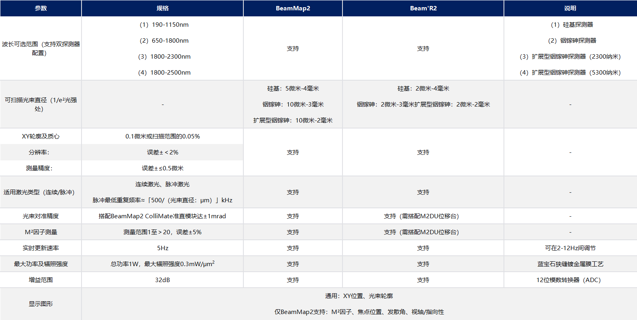Click the 硅基：2微米-4毫米 Beam'R2 value
Viewport: 637px width, 320px height.
point(423,89)
